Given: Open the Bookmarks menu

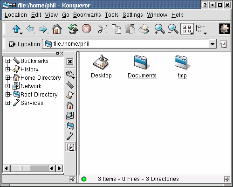Looking at the screenshot, I should point(87,15).
